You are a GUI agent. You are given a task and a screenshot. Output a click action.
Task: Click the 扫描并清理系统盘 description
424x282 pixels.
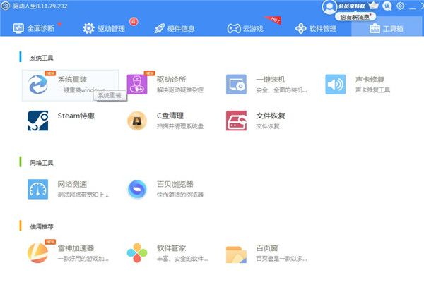pos(180,126)
